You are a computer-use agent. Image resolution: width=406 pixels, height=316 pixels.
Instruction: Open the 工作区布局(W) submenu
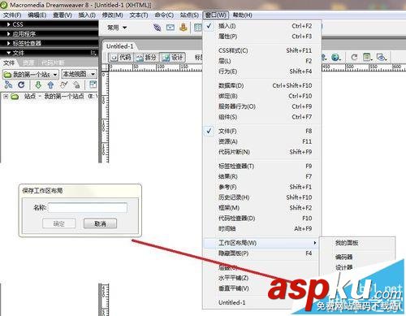coord(261,243)
